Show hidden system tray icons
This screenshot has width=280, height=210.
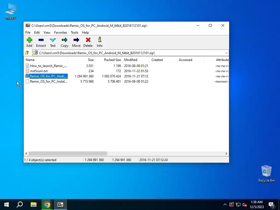(225, 205)
